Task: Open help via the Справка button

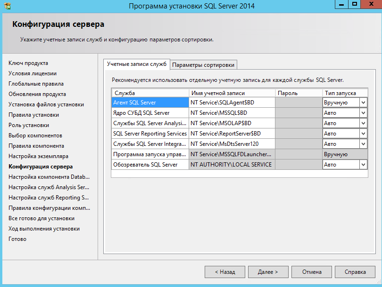Action: point(355,271)
